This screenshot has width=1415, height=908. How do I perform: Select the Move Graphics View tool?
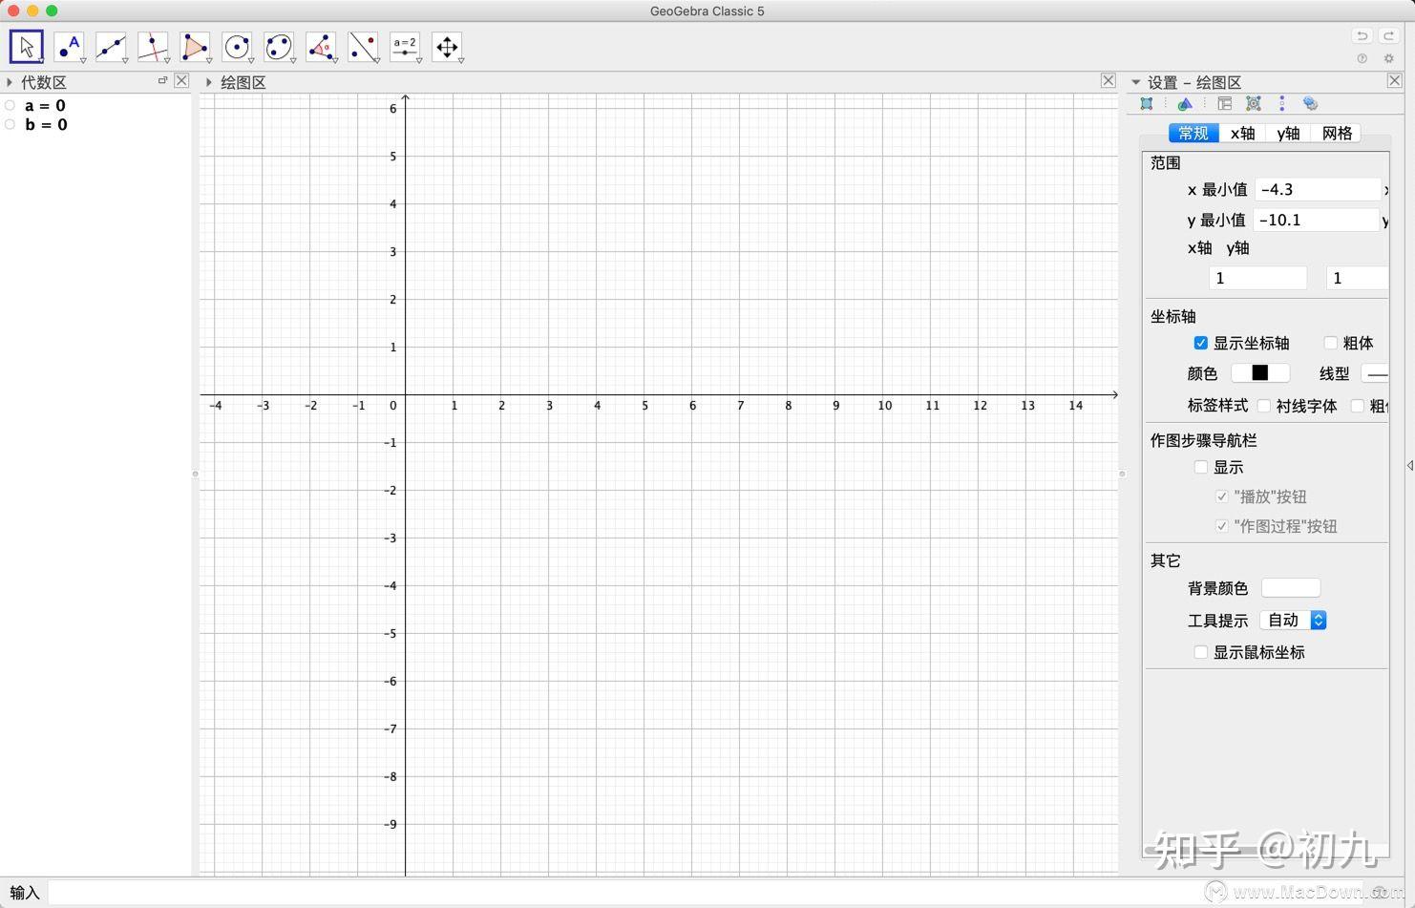(x=447, y=47)
